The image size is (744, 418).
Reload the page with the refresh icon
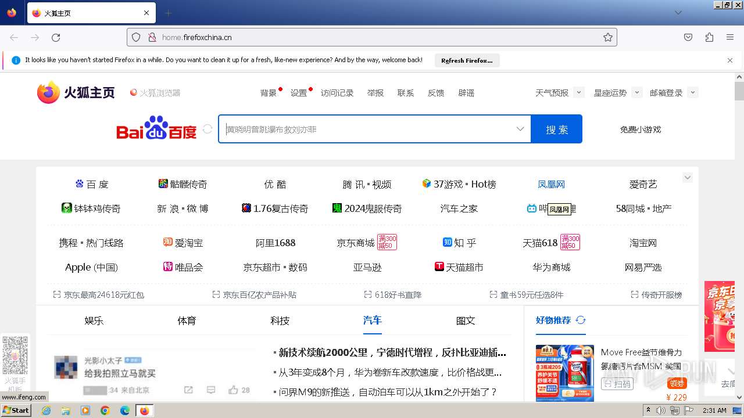[56, 37]
